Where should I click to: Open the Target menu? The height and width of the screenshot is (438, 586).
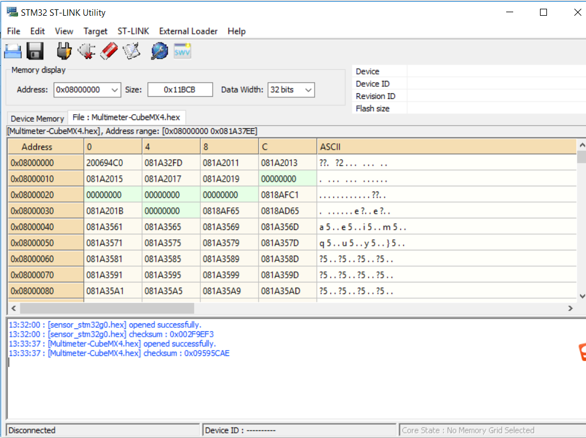click(96, 31)
